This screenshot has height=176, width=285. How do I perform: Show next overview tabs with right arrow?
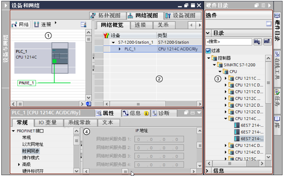click(x=199, y=25)
